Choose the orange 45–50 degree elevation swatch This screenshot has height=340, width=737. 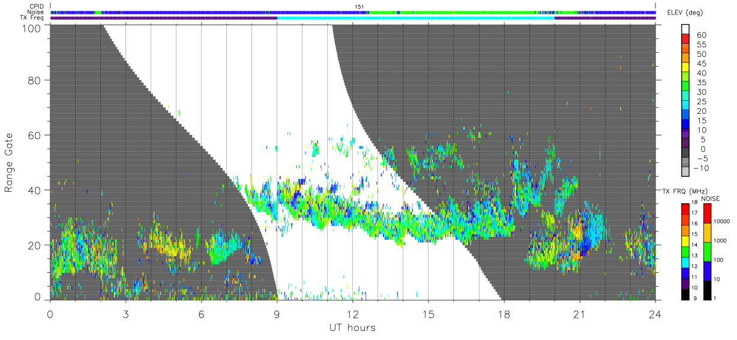685,59
